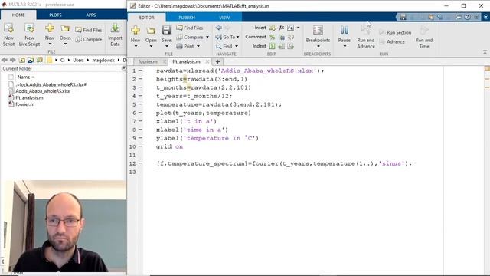
Task: Click Import Data in the HOME tab
Action: tap(115, 34)
